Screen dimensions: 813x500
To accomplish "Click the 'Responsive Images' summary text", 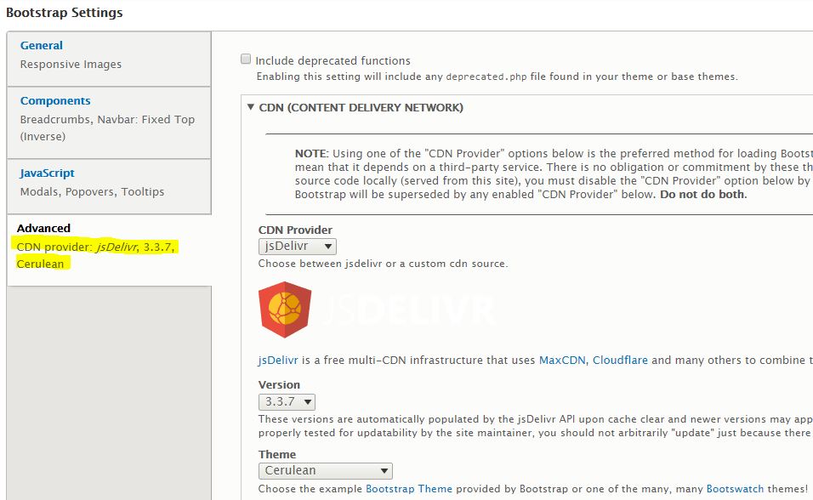I will pyautogui.click(x=71, y=65).
